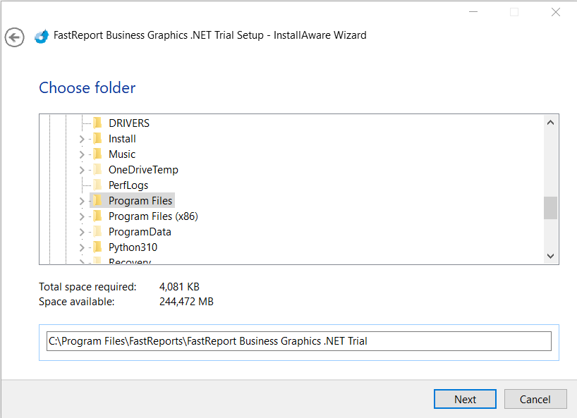Click the installation path text field
The height and width of the screenshot is (418, 577).
296,340
